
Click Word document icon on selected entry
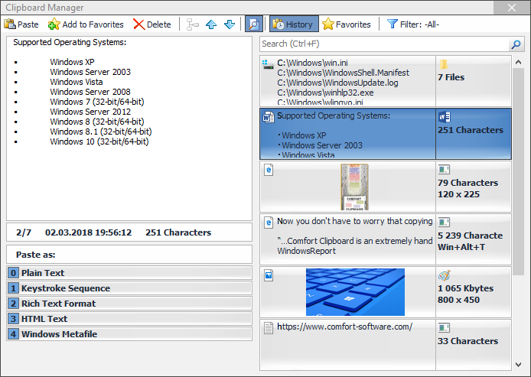click(269, 117)
